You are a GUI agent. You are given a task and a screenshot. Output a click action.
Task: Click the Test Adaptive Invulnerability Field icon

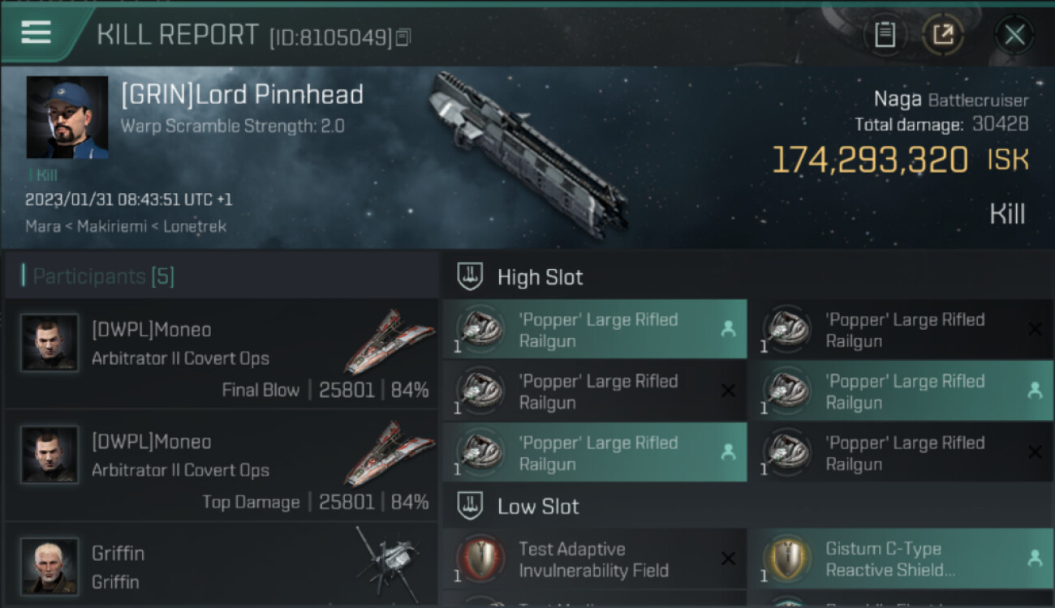pyautogui.click(x=480, y=559)
